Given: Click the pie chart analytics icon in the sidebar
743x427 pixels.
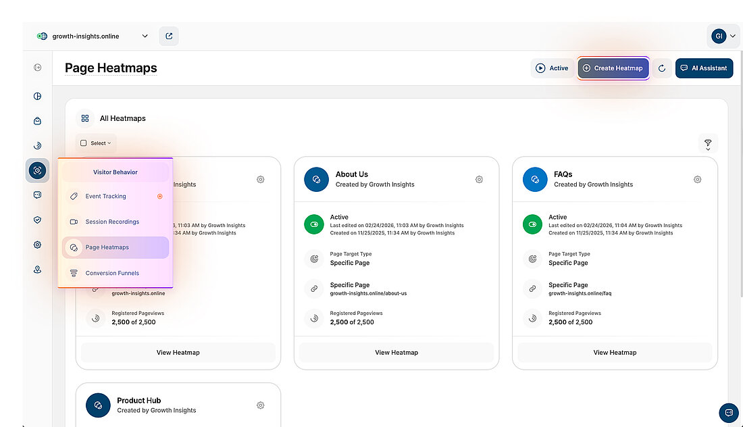Looking at the screenshot, I should tap(37, 96).
